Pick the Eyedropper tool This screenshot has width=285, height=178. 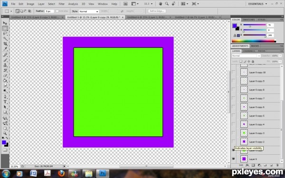[5, 49]
